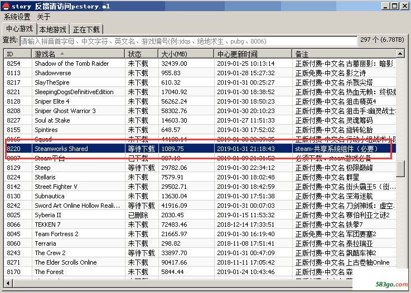Screen dimensions: 411x293
Task: Click the horizontal scrollbar left arrow
Action: coord(9,283)
